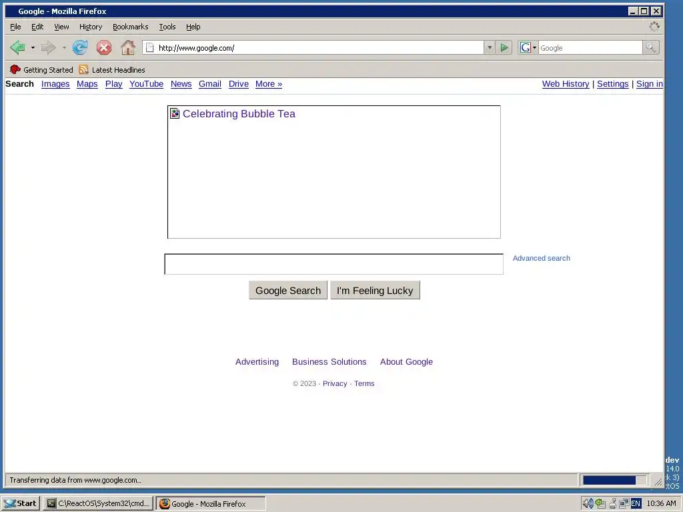Click the Sign in link
This screenshot has height=512, width=683.
[x=650, y=84]
